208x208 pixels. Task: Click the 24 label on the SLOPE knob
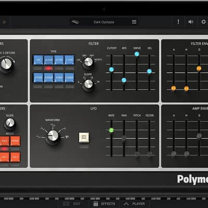[x=98, y=82]
